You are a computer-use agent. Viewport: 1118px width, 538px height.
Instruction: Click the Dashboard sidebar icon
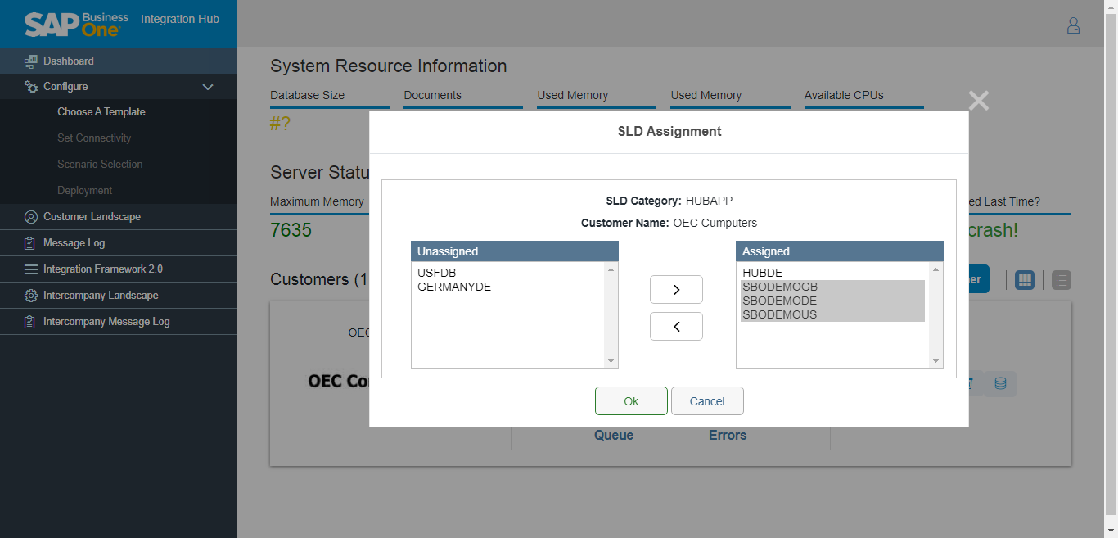tap(31, 61)
